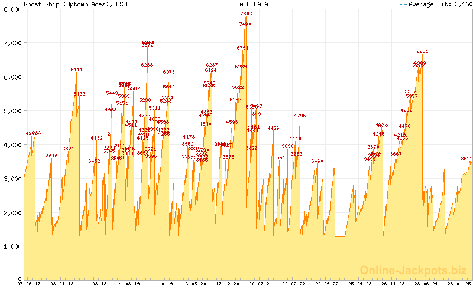
Task: Click the 8,000 y-axis label
Action: tap(12, 9)
